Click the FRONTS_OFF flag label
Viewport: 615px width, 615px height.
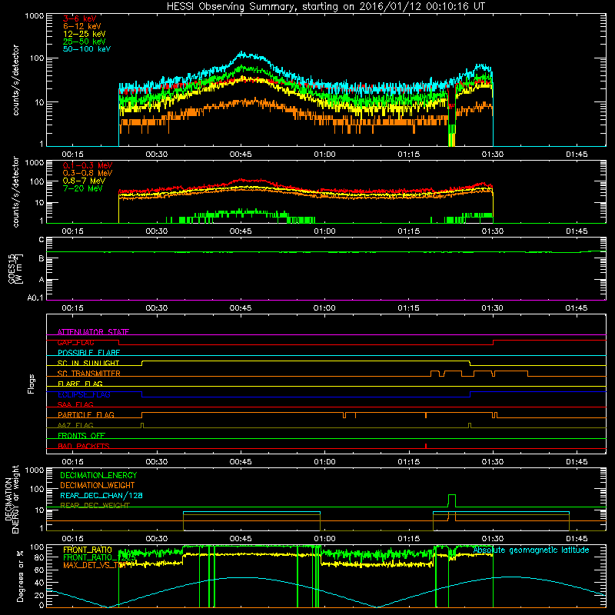tap(81, 436)
